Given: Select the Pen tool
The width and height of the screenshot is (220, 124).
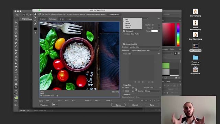Looking at the screenshot, I should [16, 70].
